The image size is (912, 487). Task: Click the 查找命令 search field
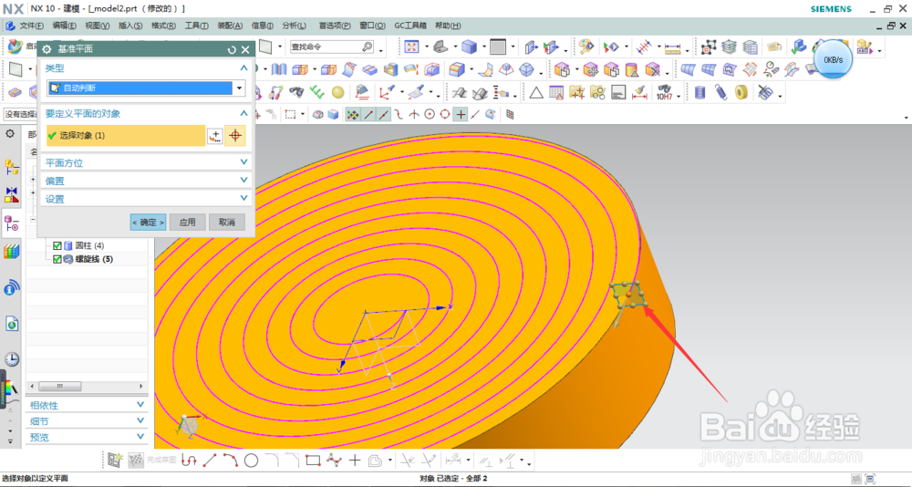pyautogui.click(x=332, y=47)
